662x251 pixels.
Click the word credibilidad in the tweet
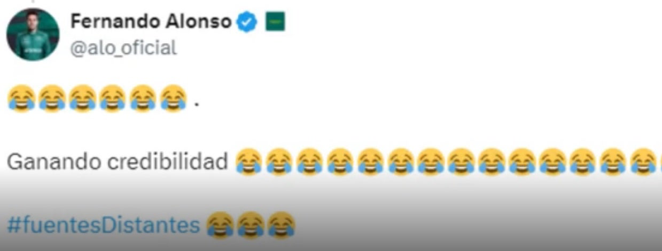coord(155,162)
